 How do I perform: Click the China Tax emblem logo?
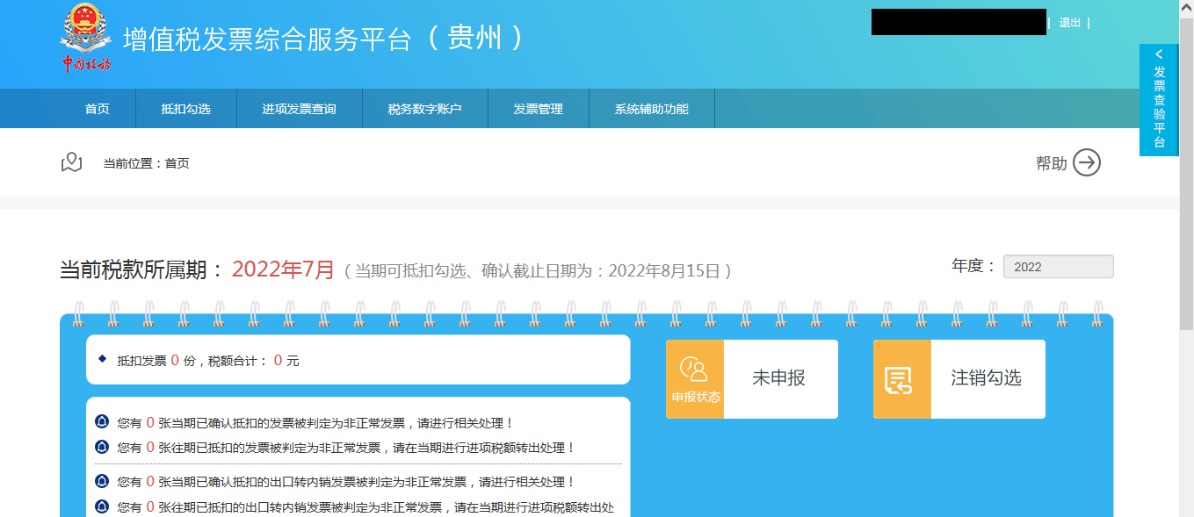[86, 39]
